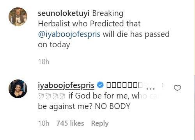The width and height of the screenshot is (195, 140).
Task: Like the iyaboojofespris comment with heart icon
Action: click(x=177, y=88)
